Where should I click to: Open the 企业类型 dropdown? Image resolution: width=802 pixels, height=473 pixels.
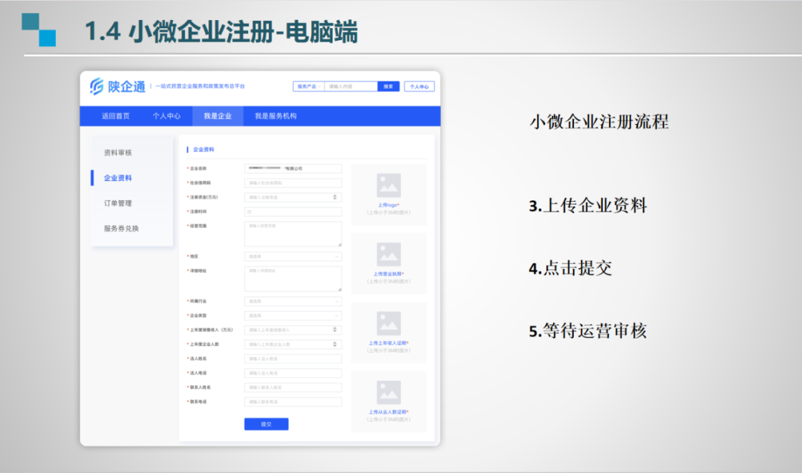(x=293, y=316)
